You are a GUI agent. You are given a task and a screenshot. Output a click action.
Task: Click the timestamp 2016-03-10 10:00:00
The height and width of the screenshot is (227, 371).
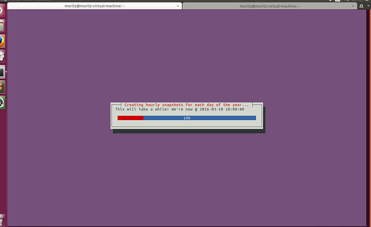coord(222,109)
